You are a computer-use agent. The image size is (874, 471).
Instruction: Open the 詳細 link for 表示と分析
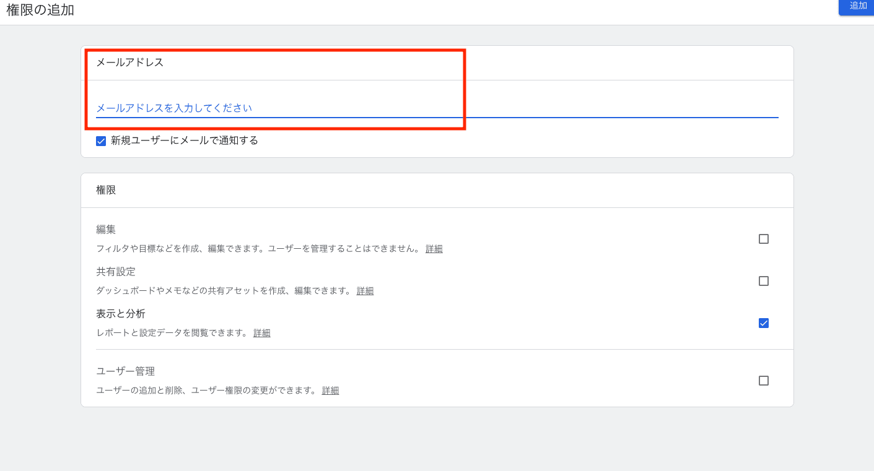pos(261,332)
